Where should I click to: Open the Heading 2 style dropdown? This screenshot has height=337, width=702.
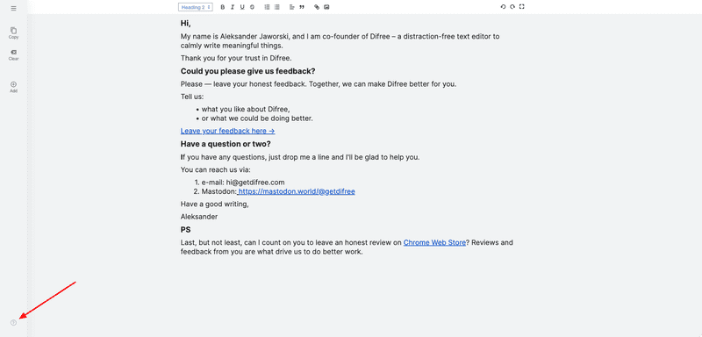(196, 7)
